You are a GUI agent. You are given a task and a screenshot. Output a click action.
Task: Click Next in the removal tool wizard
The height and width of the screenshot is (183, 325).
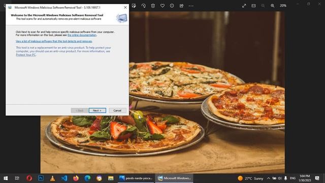coord(97,111)
